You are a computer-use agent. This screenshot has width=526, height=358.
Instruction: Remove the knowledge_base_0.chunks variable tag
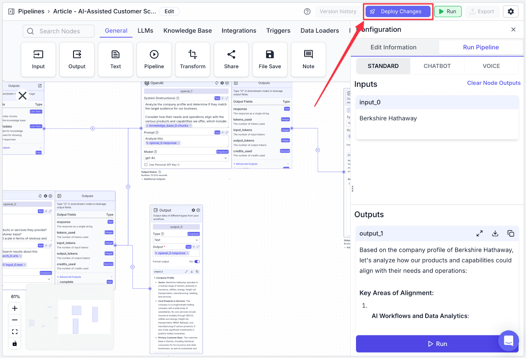190,126
